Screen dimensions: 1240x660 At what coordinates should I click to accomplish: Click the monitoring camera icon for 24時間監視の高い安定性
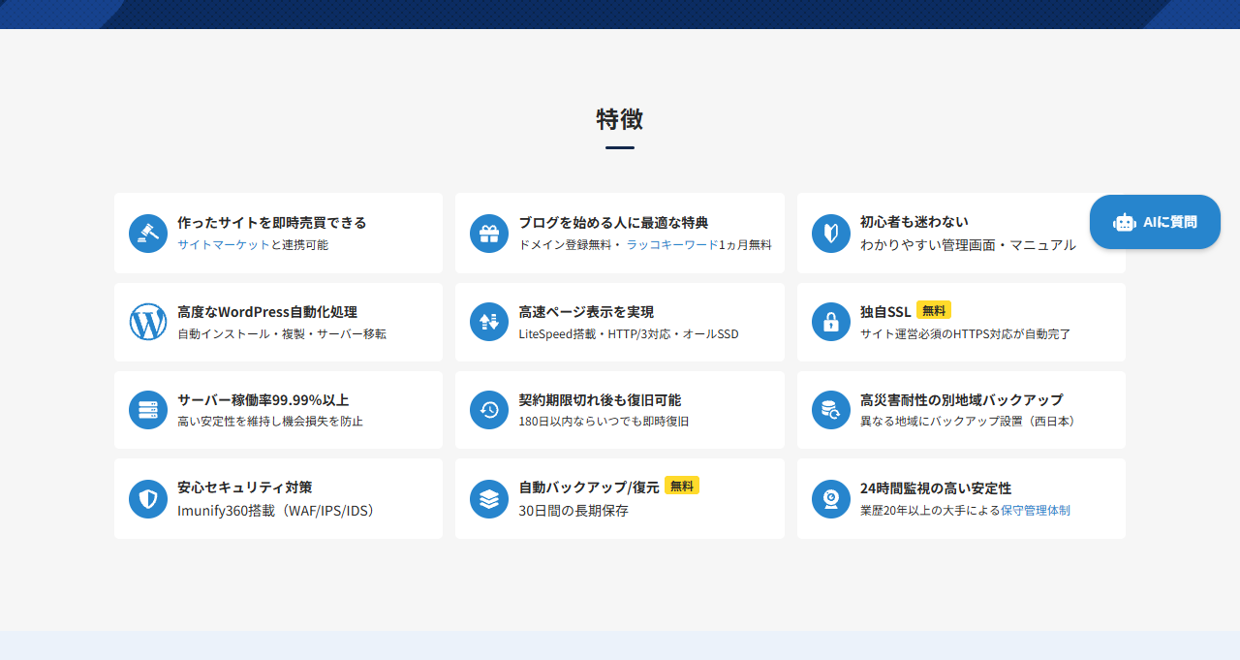pos(830,498)
